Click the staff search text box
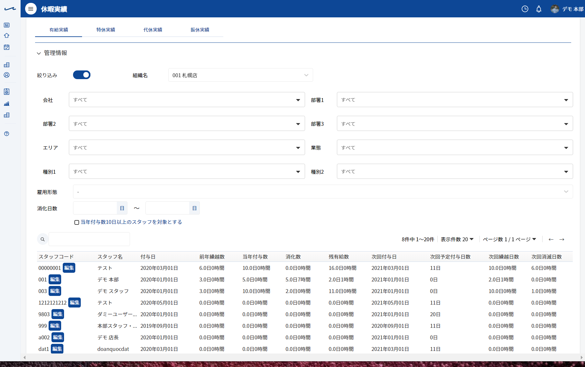Viewport: 585px width, 367px height. [x=89, y=239]
